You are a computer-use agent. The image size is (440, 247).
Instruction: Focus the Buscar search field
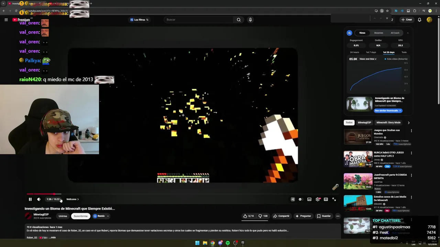click(199, 20)
